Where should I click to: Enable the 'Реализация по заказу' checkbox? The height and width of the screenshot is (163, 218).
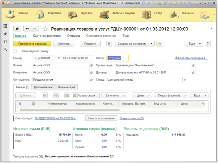point(15,51)
